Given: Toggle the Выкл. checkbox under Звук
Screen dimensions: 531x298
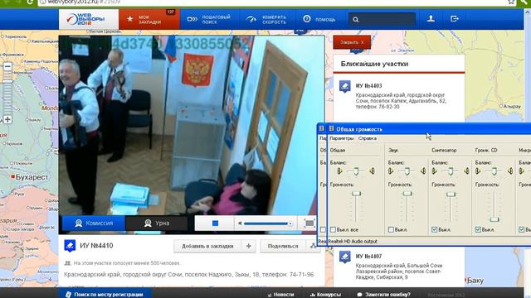Looking at the screenshot, I should click(x=391, y=230).
